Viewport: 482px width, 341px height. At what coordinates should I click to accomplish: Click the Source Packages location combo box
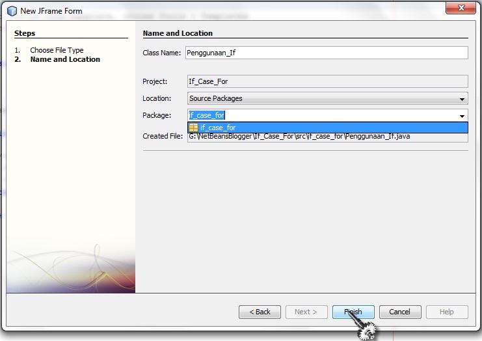coord(328,98)
